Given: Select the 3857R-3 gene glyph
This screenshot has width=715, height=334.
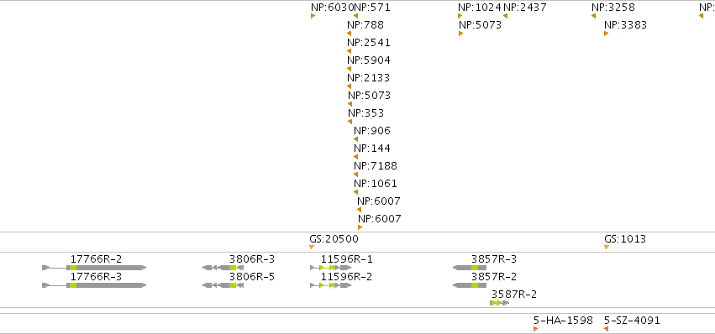Looking at the screenshot, I should 470,268.
